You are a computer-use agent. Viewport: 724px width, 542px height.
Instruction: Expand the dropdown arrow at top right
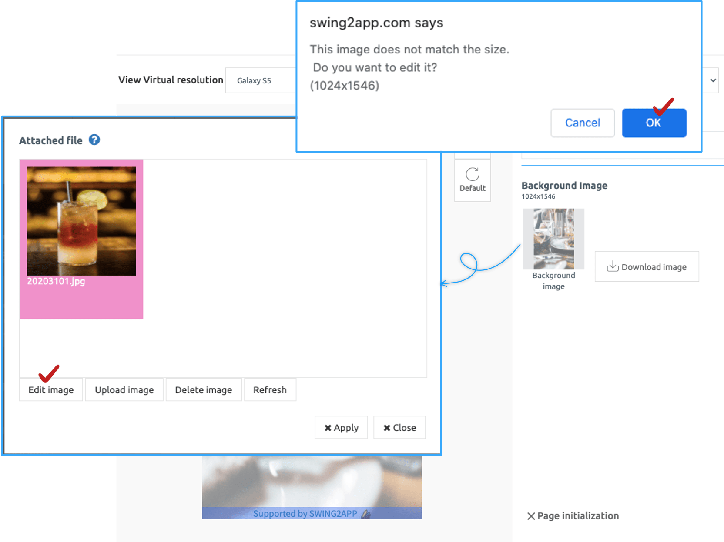[x=713, y=80]
